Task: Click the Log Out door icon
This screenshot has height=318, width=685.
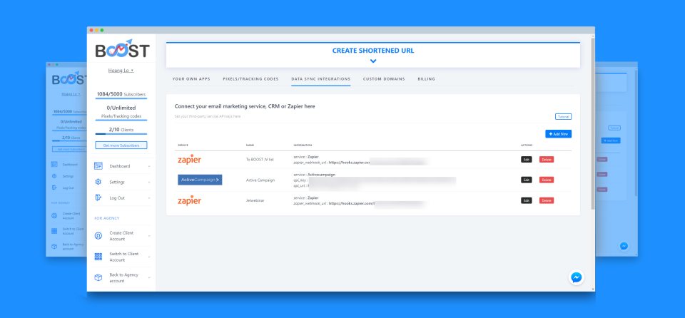Action: tap(98, 198)
